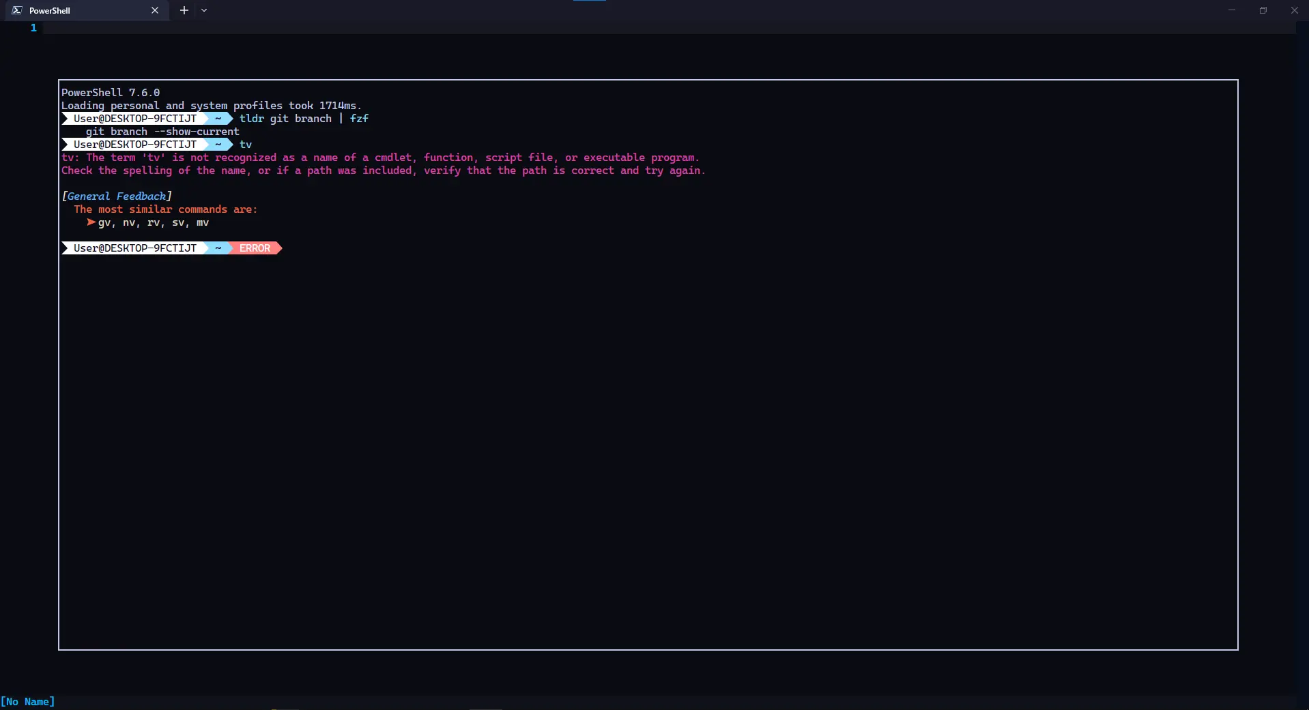This screenshot has width=1309, height=710.
Task: Click the [No Name] status bar label
Action: coord(28,701)
